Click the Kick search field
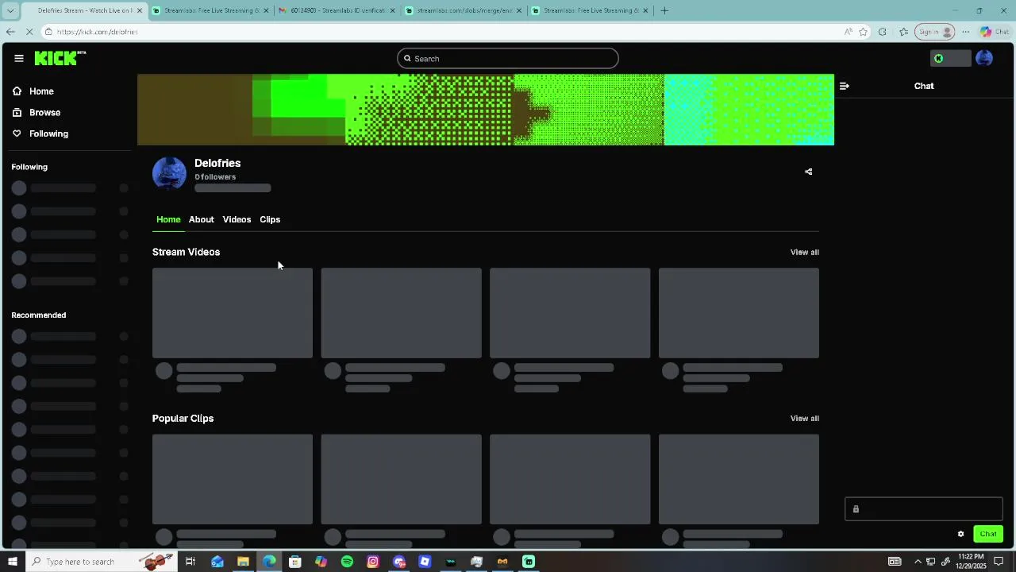The width and height of the screenshot is (1016, 572). click(508, 59)
